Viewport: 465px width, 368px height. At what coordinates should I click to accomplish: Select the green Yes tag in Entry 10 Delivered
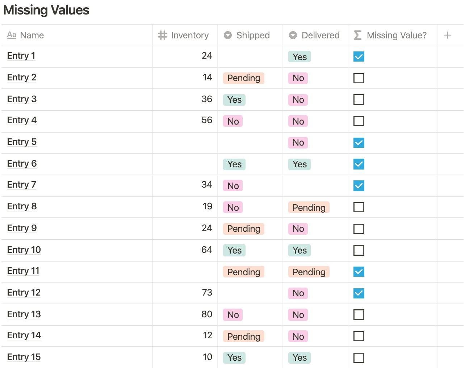(x=299, y=250)
